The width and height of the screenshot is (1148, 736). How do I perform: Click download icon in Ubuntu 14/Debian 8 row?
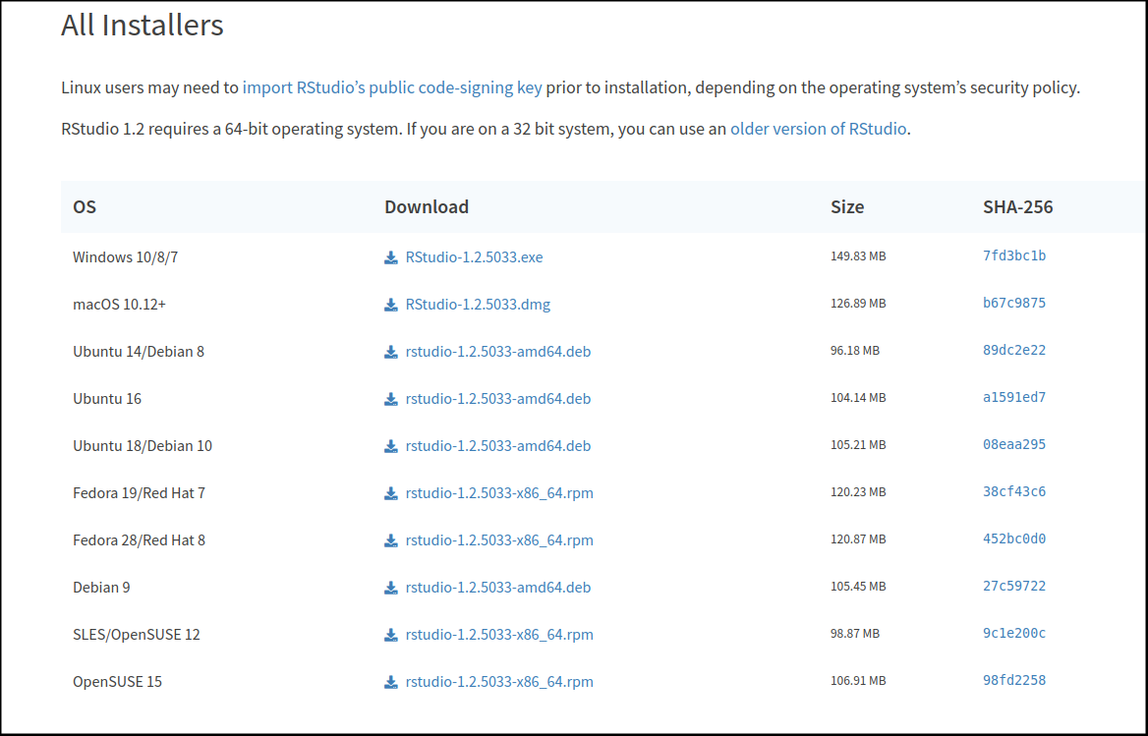pos(391,352)
